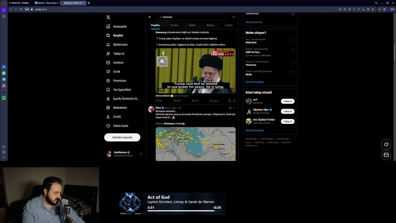
Task: Open floating Grok button
Action: 386,144
